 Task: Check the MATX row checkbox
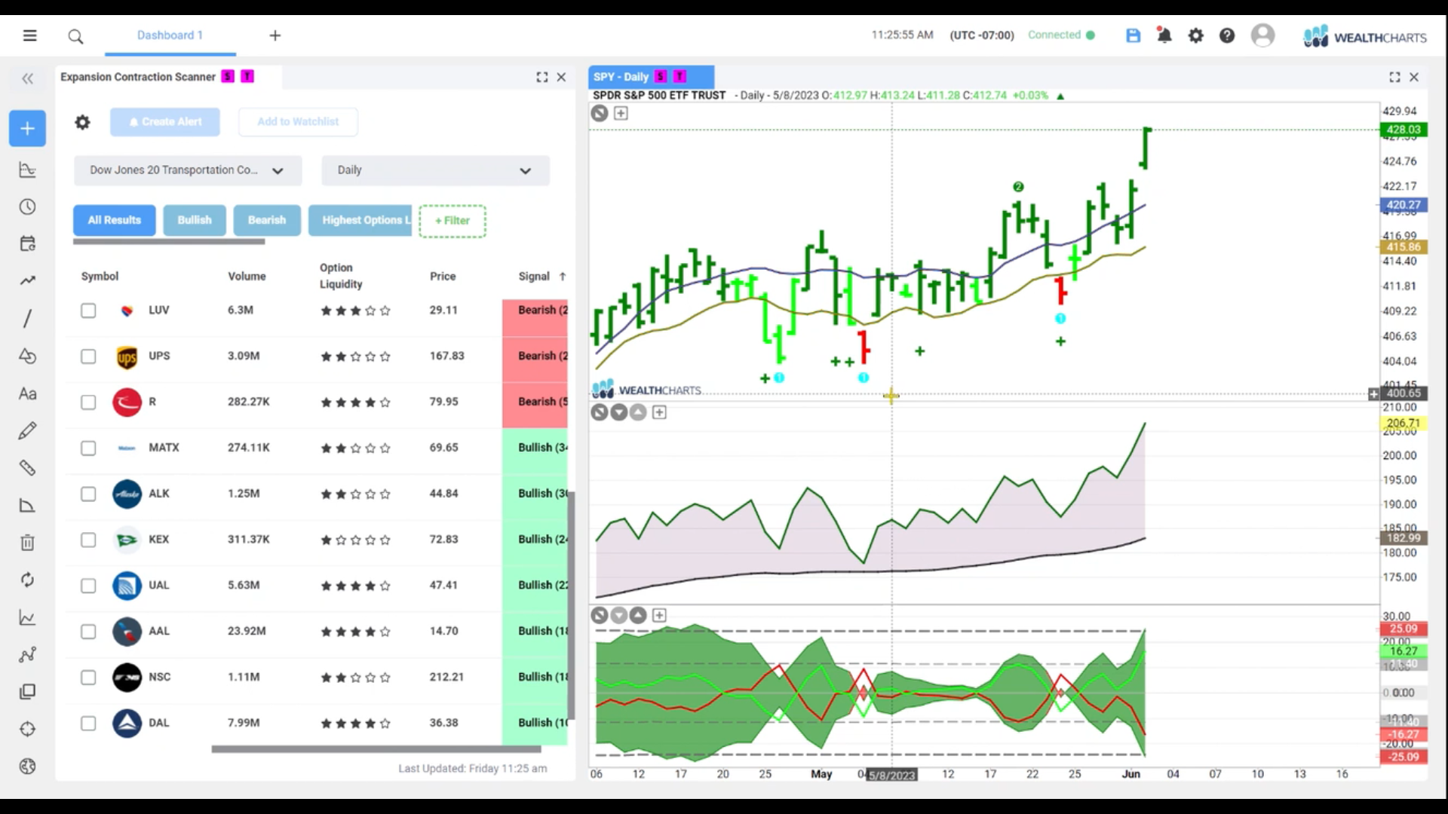(x=88, y=448)
